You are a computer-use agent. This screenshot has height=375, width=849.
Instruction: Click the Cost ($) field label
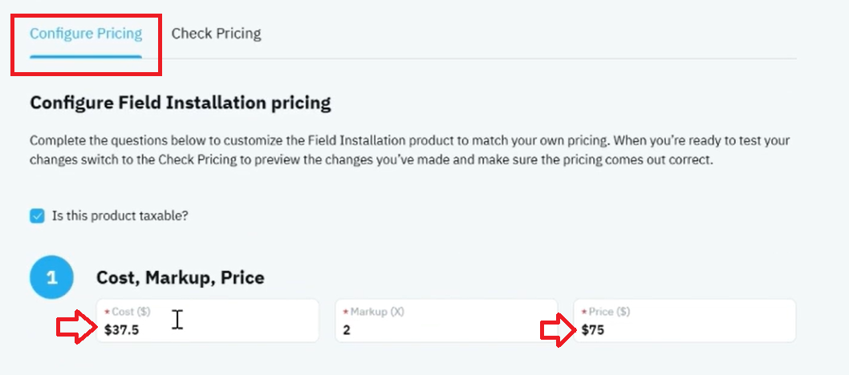pos(131,312)
